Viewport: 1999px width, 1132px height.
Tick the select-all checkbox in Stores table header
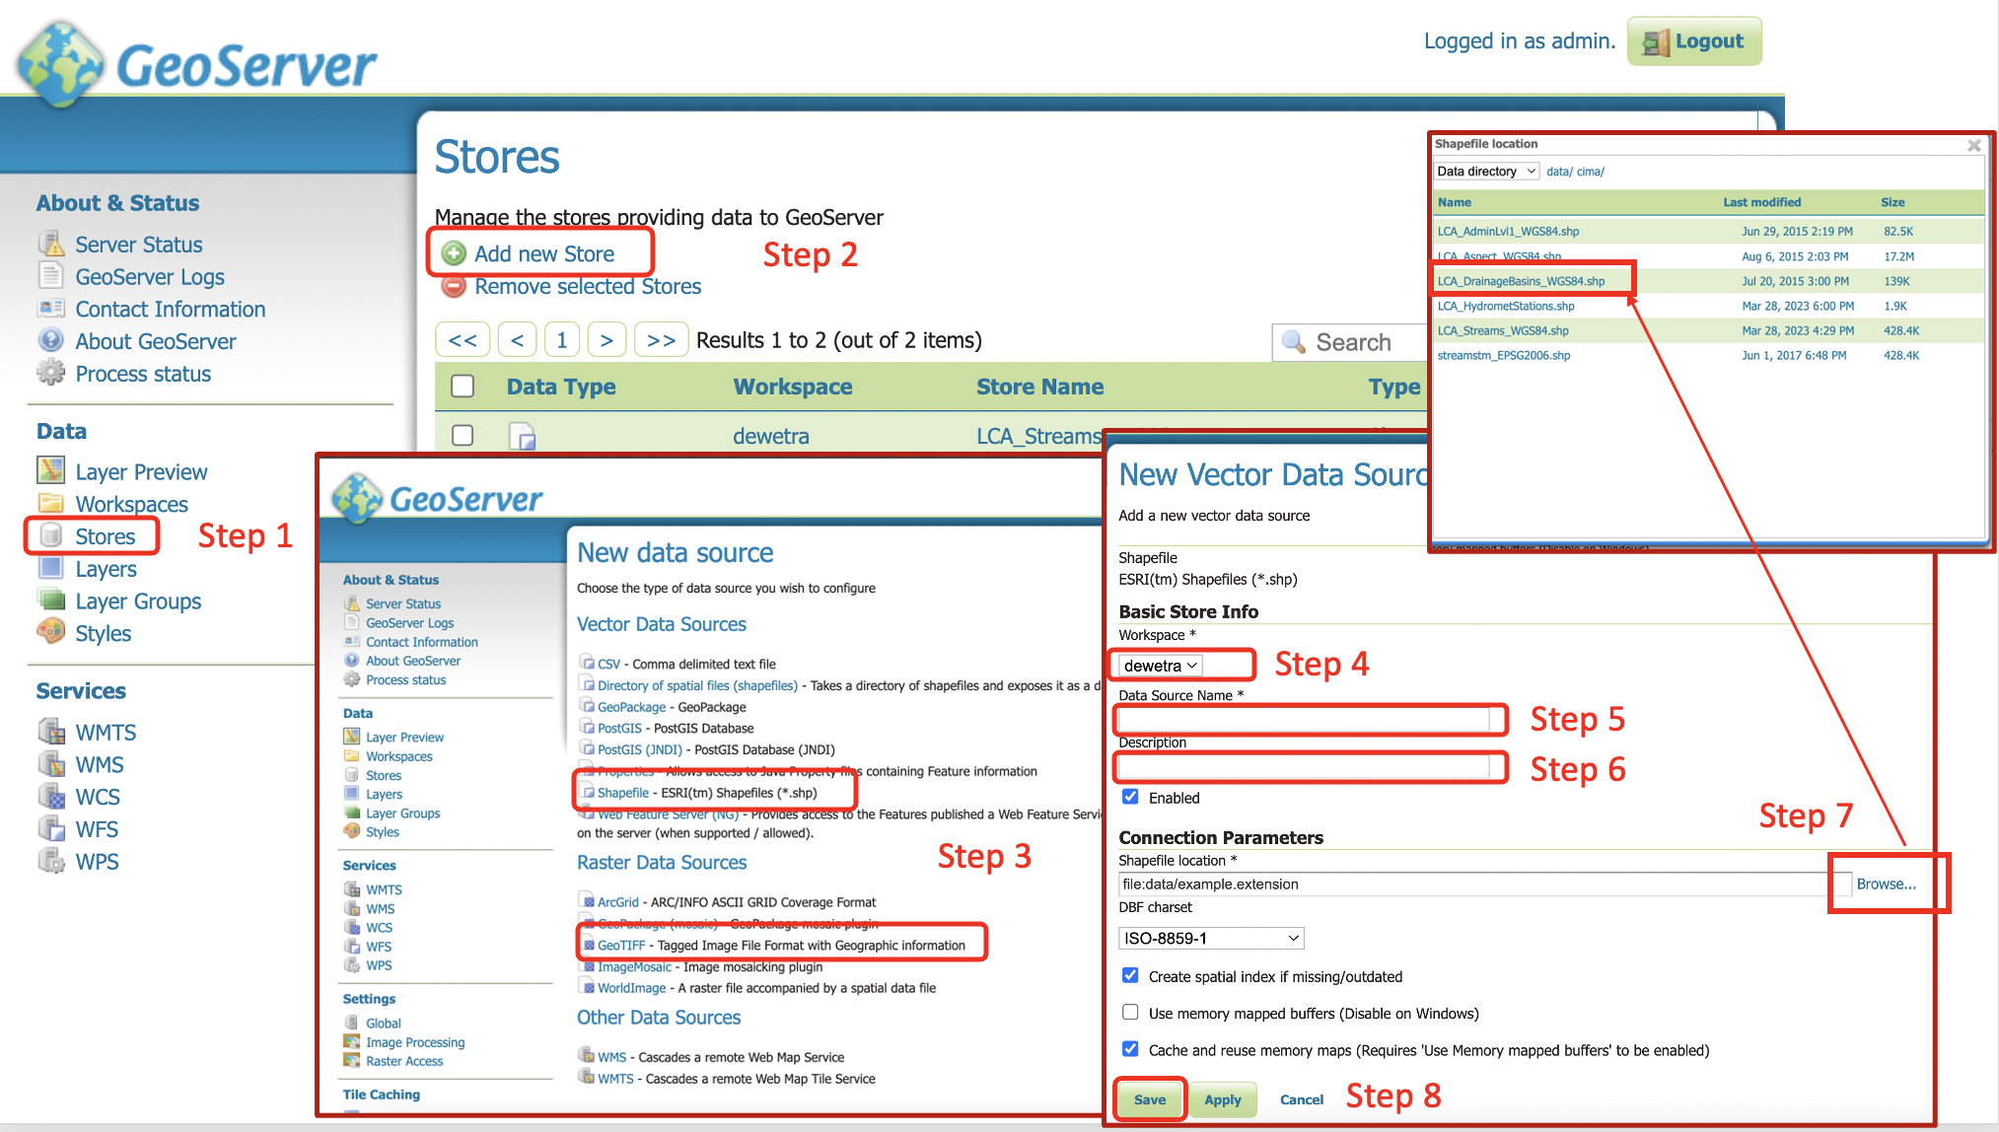pyautogui.click(x=463, y=386)
